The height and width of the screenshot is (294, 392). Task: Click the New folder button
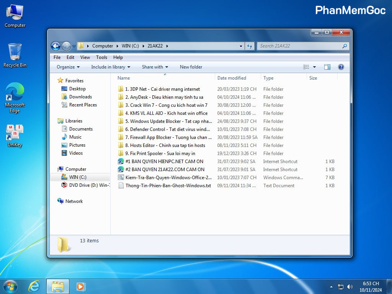point(191,67)
